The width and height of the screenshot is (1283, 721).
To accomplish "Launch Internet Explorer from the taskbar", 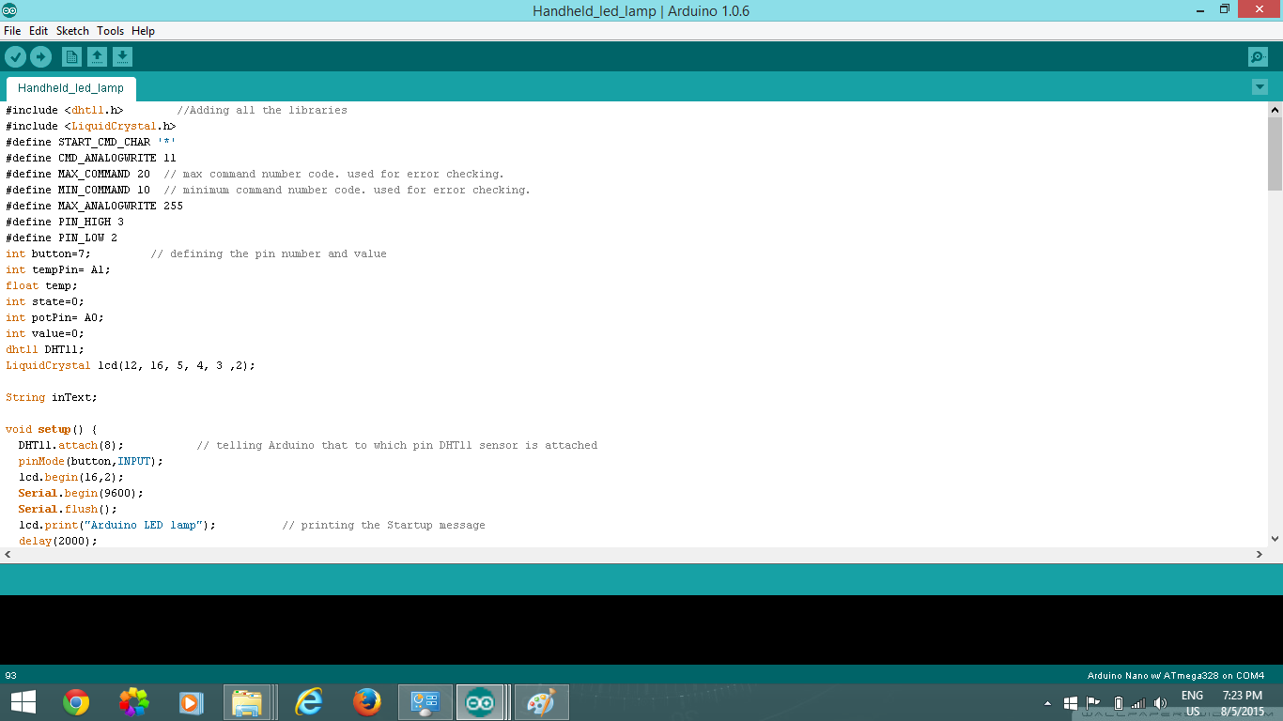I will (308, 702).
